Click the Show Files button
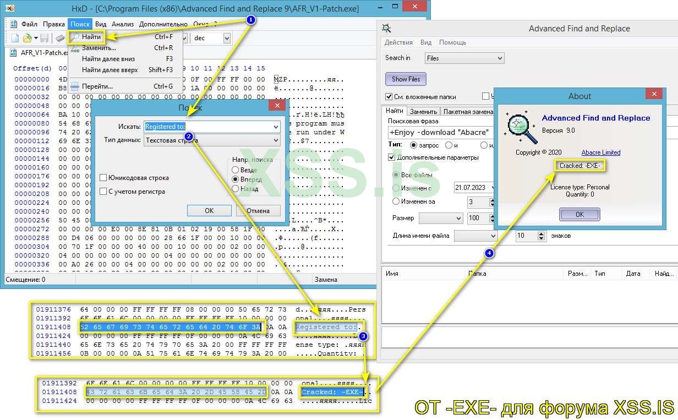Image resolution: width=678 pixels, height=420 pixels. tap(406, 79)
